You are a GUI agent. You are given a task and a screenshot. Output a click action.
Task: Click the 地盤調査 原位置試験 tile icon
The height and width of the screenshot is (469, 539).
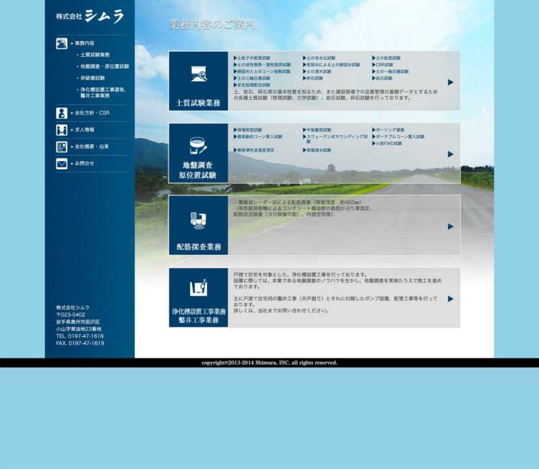pyautogui.click(x=198, y=145)
